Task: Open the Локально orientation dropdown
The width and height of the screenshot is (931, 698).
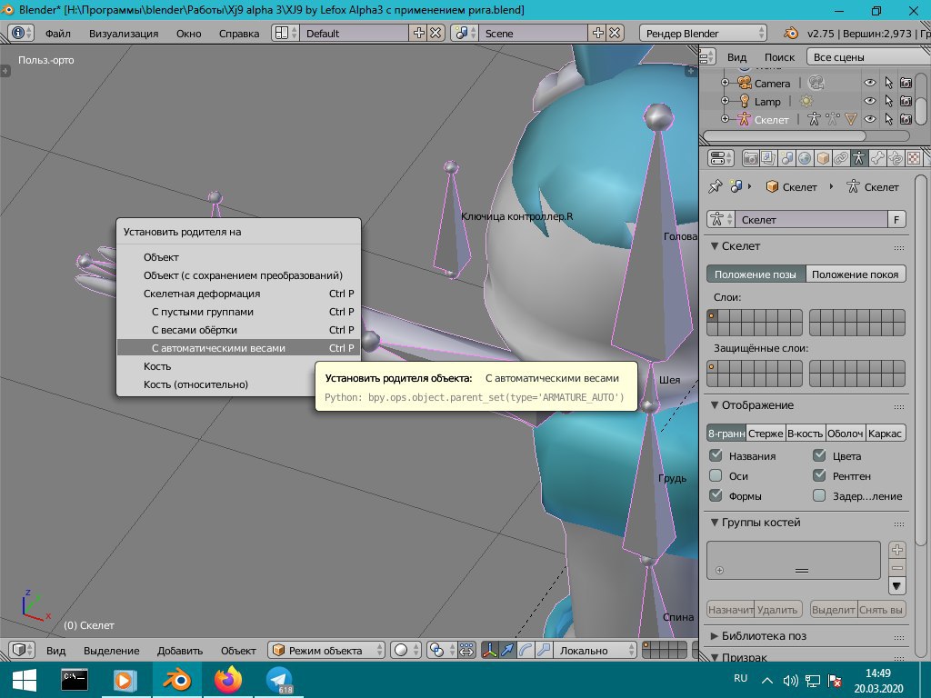Action: pos(595,650)
